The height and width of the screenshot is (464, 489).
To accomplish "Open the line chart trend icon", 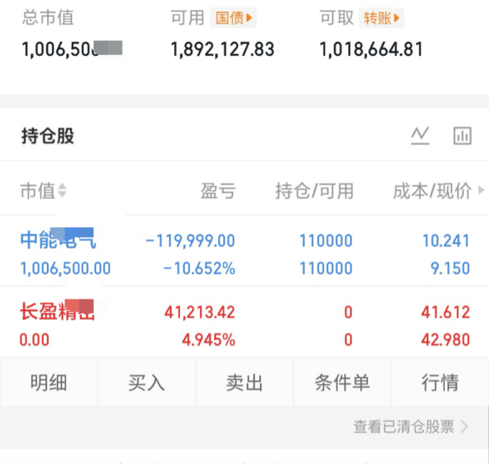I will click(x=420, y=136).
